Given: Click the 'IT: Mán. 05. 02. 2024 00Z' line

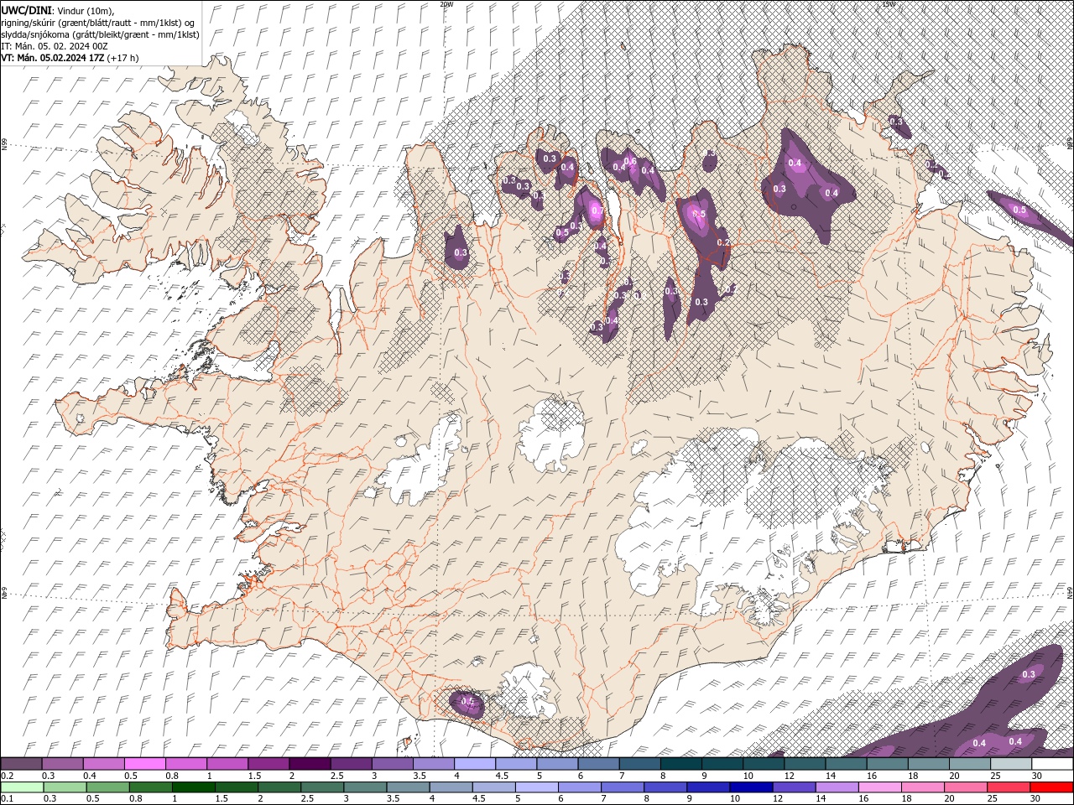Looking at the screenshot, I should pos(54,46).
